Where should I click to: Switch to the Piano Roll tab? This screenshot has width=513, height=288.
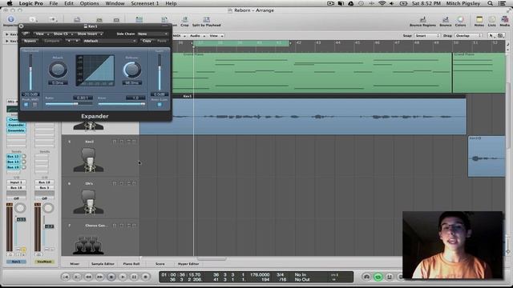click(x=131, y=263)
